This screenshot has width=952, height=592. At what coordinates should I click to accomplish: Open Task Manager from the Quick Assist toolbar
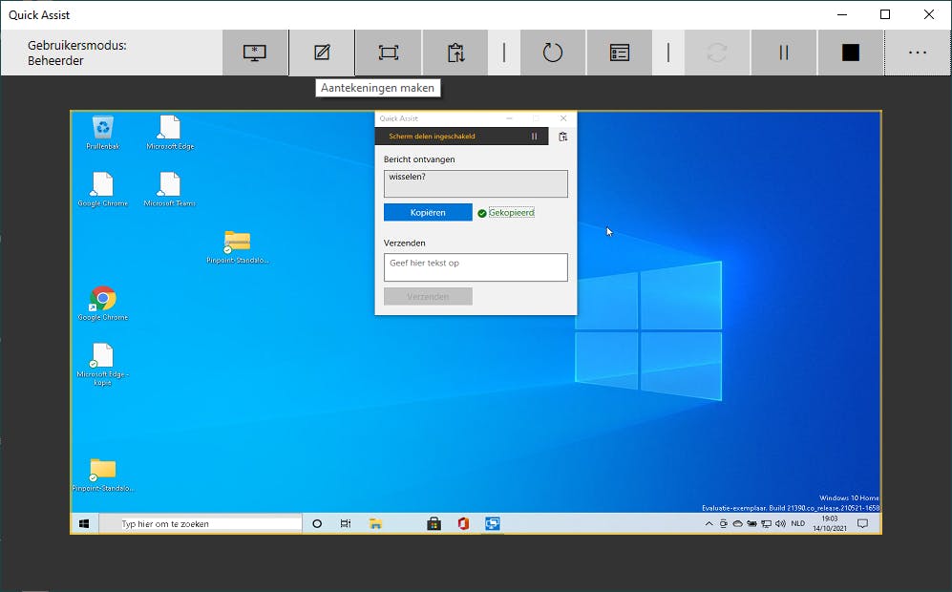(620, 53)
